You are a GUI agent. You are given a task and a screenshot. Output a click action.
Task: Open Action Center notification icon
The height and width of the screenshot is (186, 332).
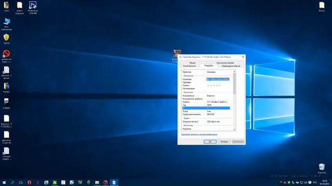pyautogui.click(x=310, y=182)
